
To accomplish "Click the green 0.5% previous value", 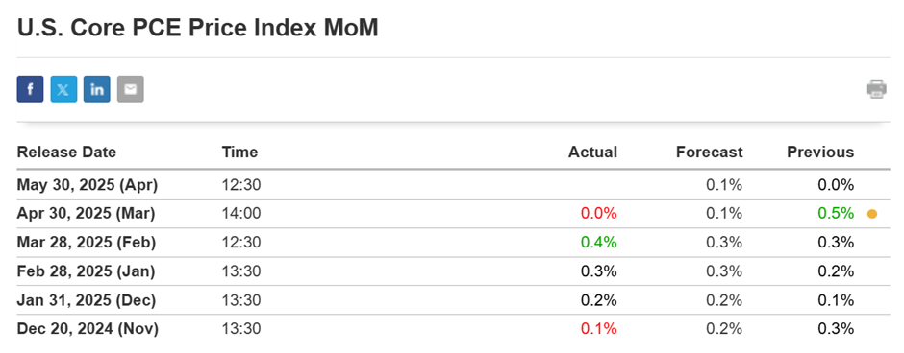I will tap(836, 213).
